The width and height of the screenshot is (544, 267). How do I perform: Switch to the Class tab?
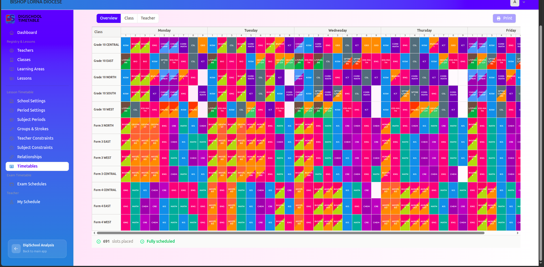129,18
